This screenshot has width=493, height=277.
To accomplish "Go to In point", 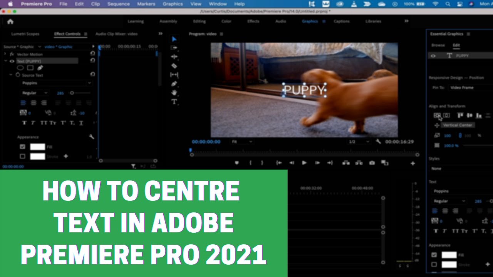I will pyautogui.click(x=279, y=163).
